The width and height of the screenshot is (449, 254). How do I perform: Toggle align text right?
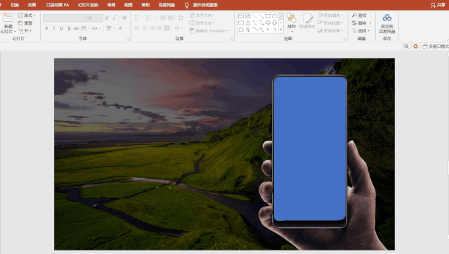tap(152, 28)
